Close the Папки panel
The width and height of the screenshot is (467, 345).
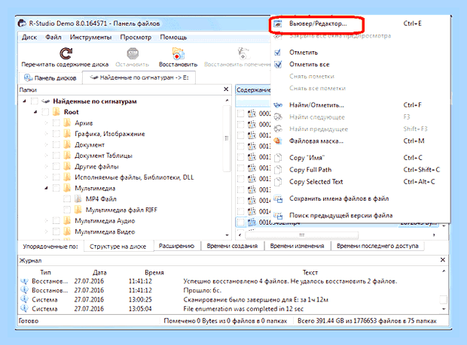(226, 89)
